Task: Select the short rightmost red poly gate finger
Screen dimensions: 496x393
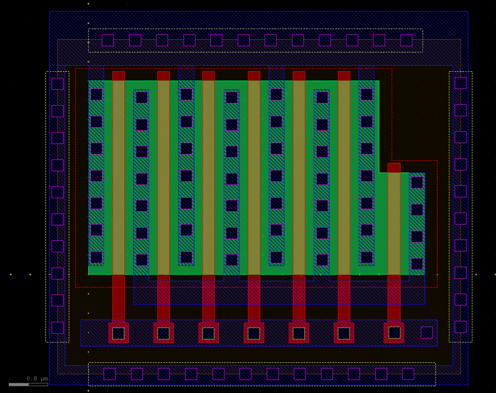Action: click(394, 242)
